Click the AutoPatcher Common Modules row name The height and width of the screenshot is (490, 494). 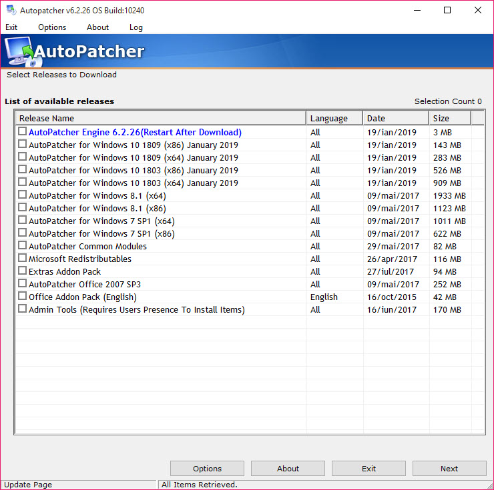(x=87, y=247)
